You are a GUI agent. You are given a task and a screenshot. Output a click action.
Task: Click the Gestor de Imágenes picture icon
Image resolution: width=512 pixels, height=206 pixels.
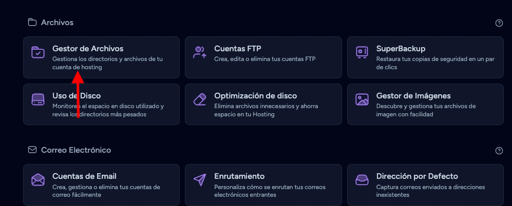(362, 99)
